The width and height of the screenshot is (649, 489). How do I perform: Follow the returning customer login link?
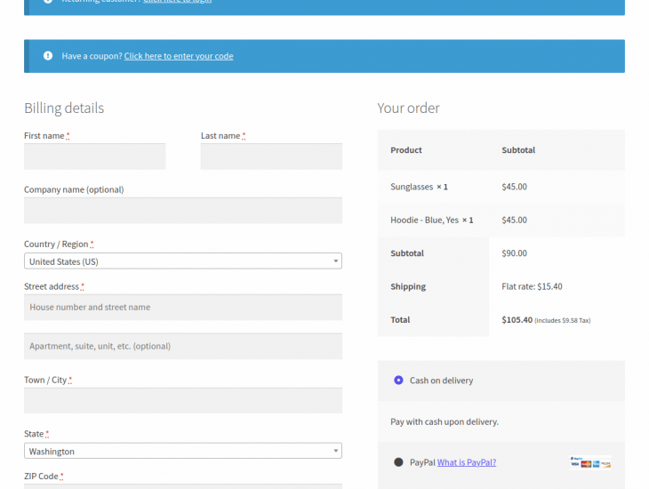point(177,2)
